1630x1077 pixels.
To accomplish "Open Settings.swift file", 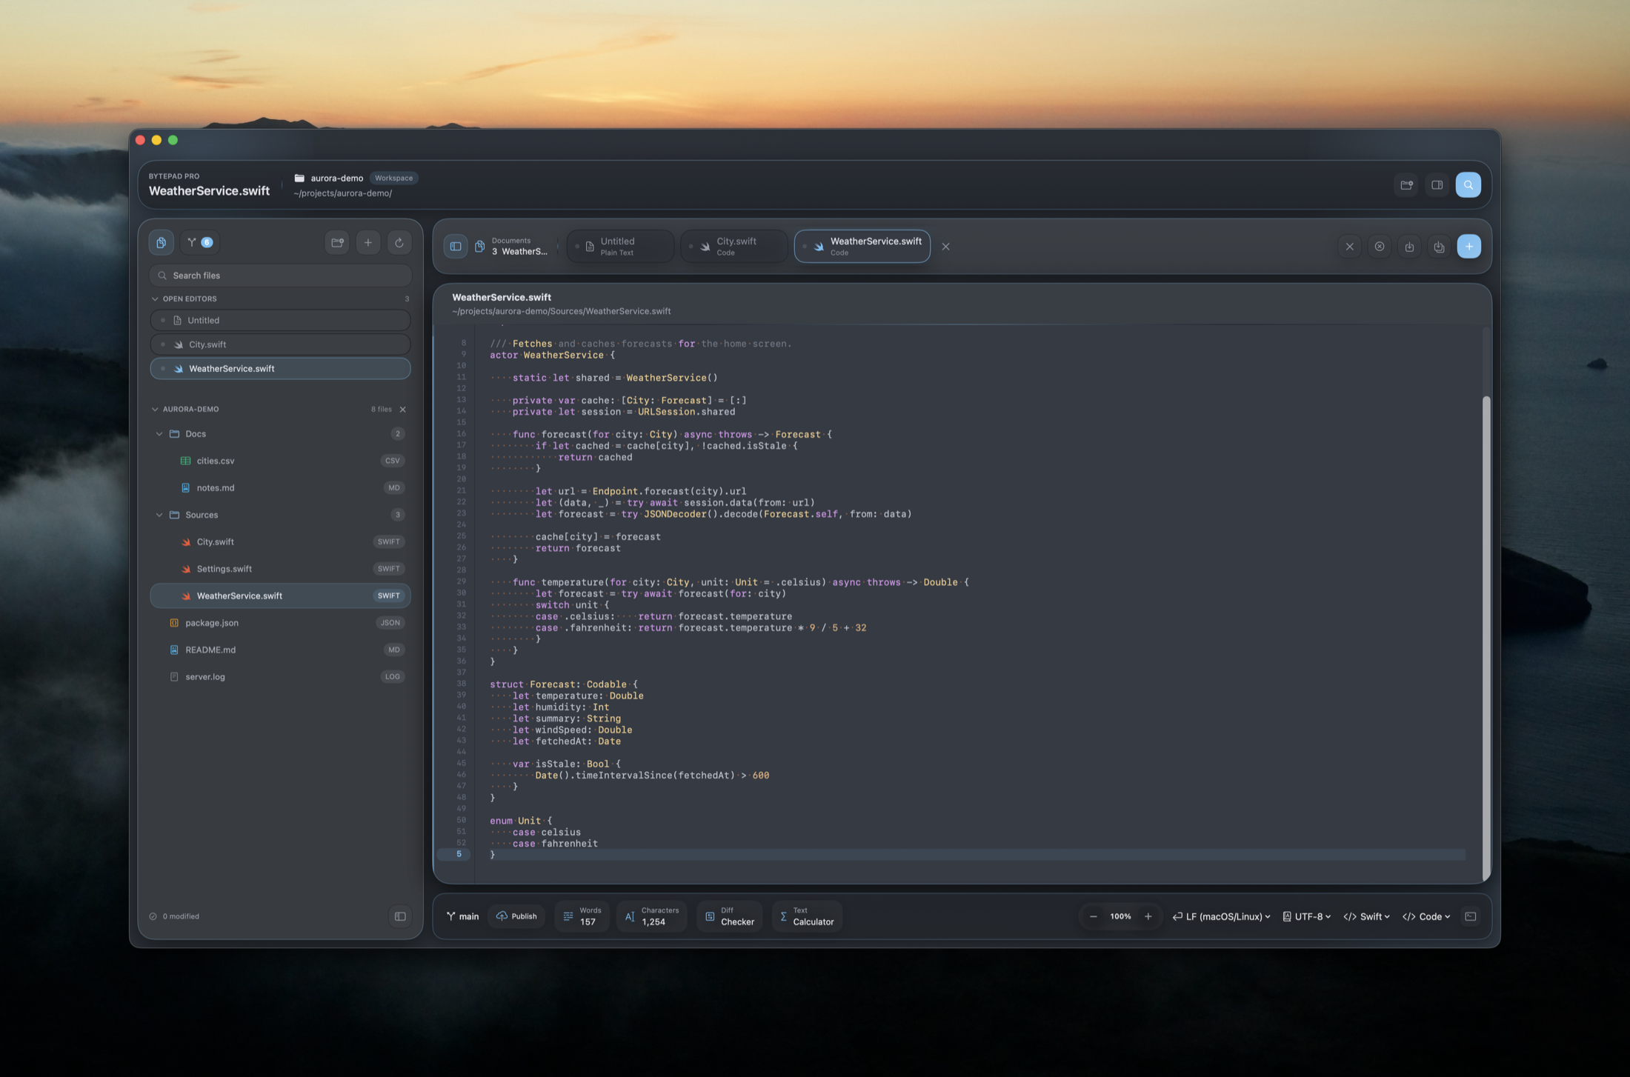I will point(280,569).
